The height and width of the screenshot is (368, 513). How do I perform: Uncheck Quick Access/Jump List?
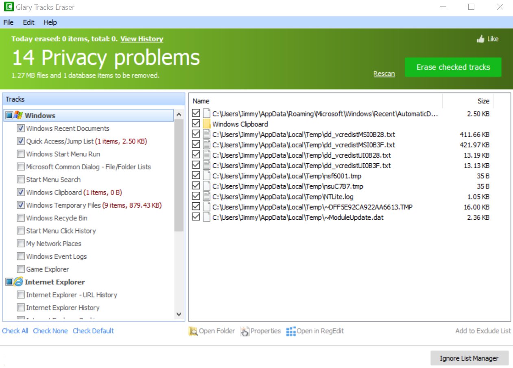[x=20, y=141]
